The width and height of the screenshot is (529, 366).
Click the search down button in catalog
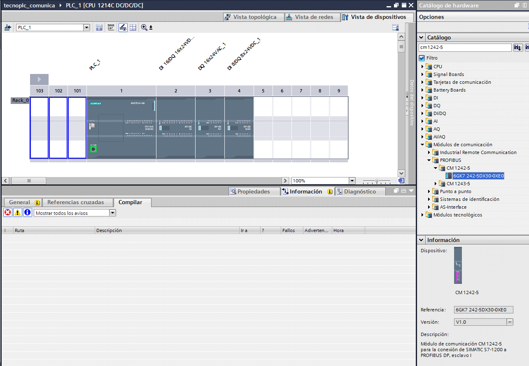517,48
